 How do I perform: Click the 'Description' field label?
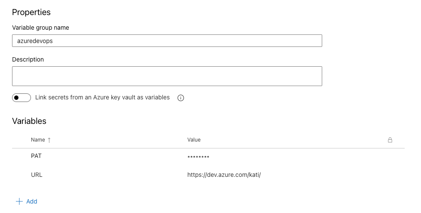(x=28, y=60)
